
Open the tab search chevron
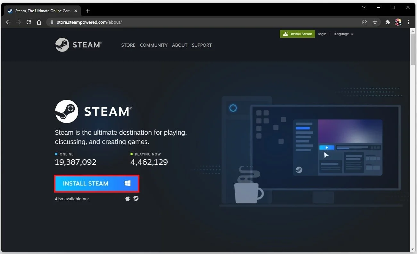pos(364,7)
